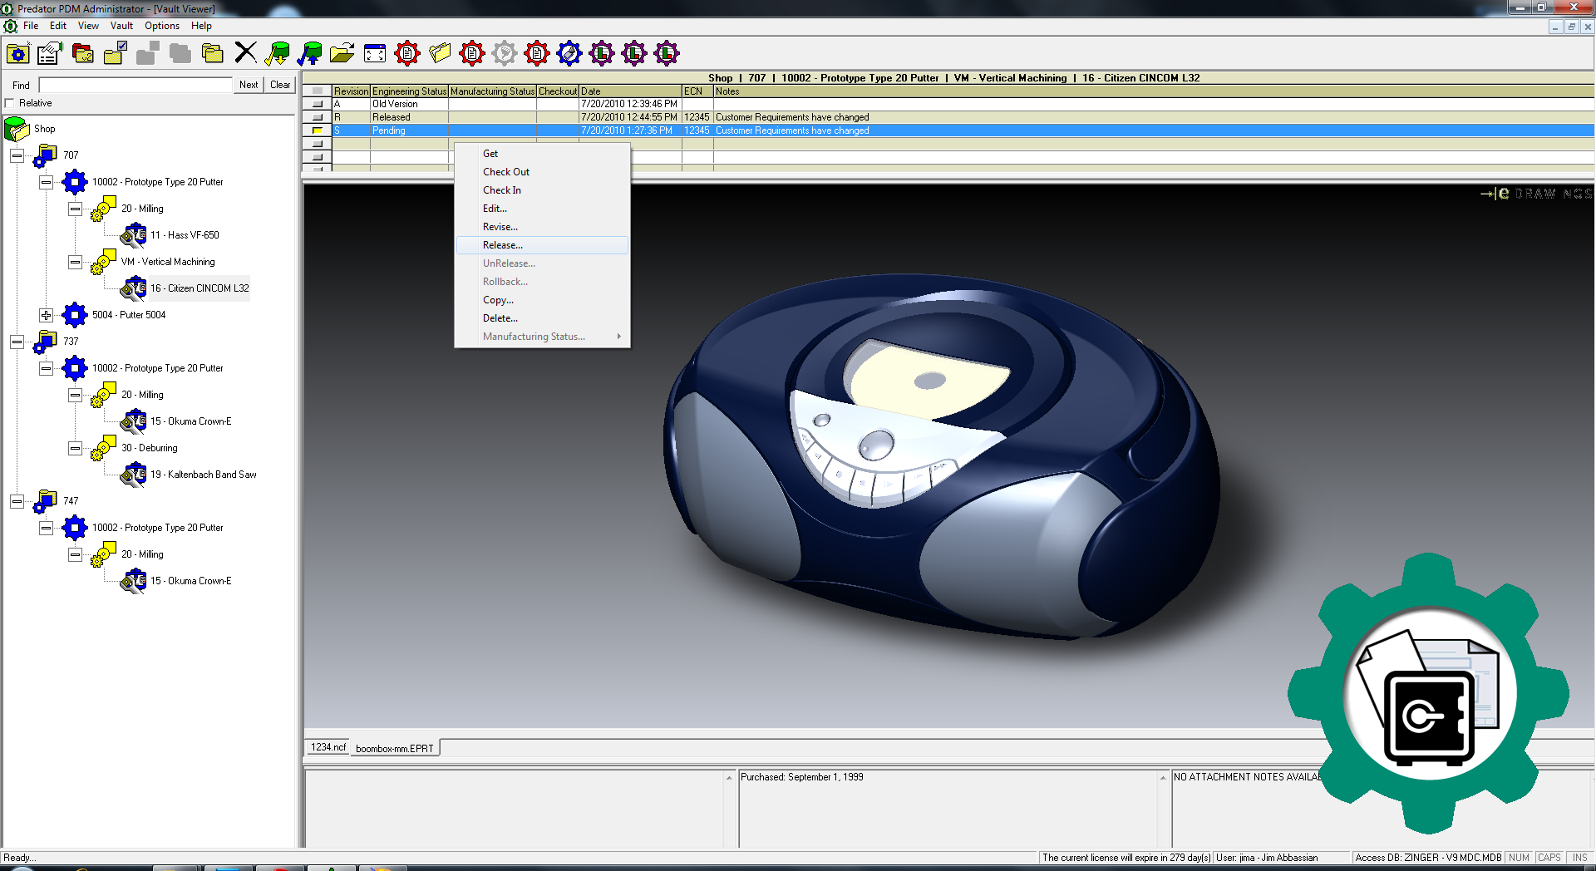The image size is (1596, 871).
Task: Switch to the boombox-mm.EPRT tab
Action: (x=395, y=748)
